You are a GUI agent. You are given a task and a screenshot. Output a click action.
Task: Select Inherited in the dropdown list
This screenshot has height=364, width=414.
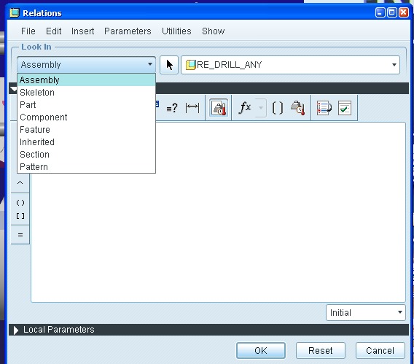(x=86, y=142)
